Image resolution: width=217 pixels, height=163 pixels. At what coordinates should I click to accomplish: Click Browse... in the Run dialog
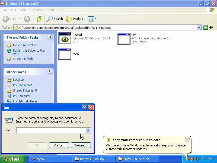81,145
